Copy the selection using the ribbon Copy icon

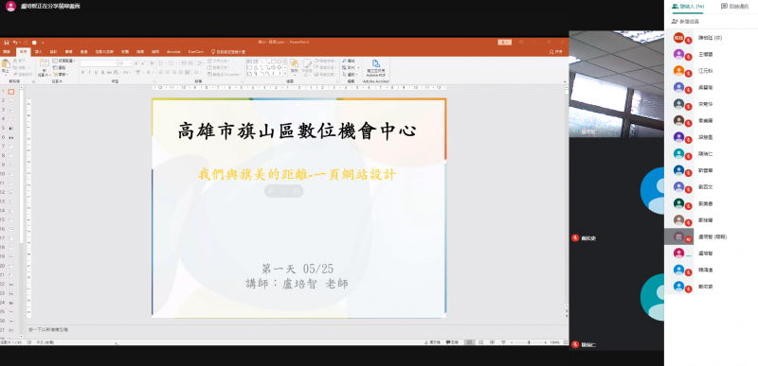(x=14, y=67)
